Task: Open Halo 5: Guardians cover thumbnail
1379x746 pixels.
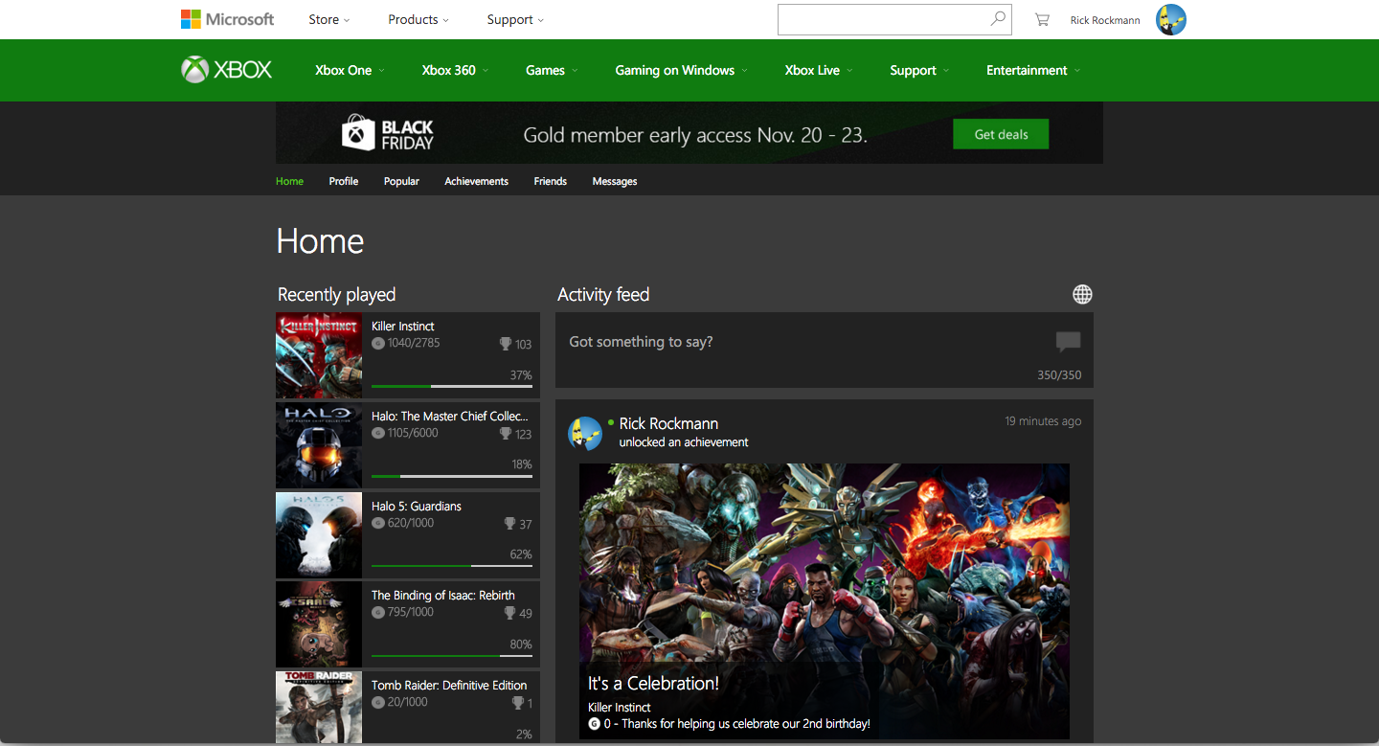Action: click(x=319, y=535)
